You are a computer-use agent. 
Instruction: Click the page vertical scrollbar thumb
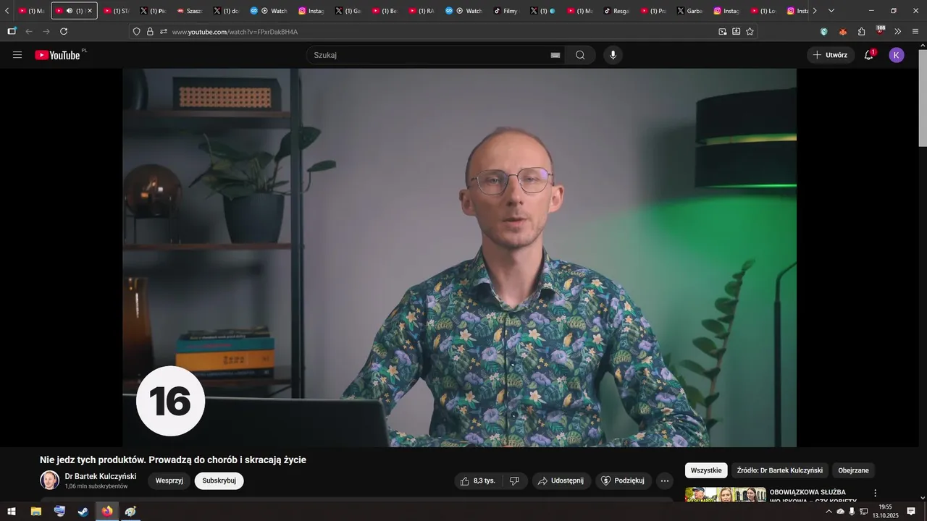[x=922, y=98]
